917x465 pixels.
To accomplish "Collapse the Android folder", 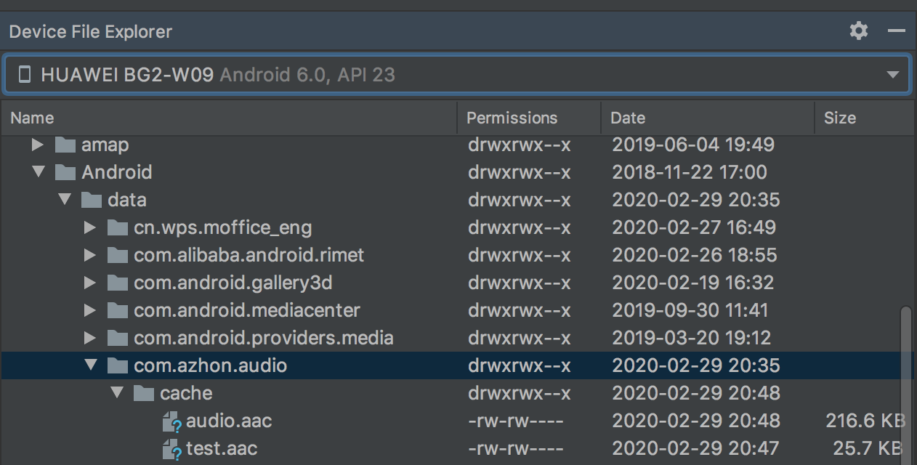I will click(x=37, y=173).
